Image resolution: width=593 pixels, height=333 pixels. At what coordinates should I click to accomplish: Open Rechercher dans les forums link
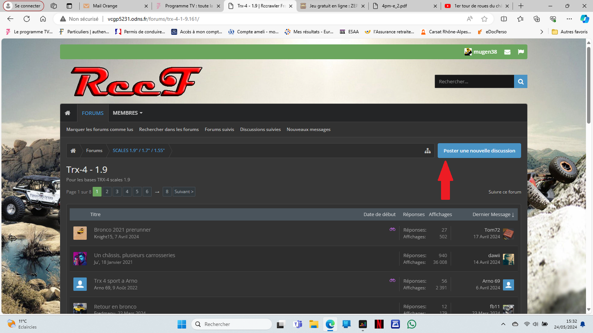point(169,129)
